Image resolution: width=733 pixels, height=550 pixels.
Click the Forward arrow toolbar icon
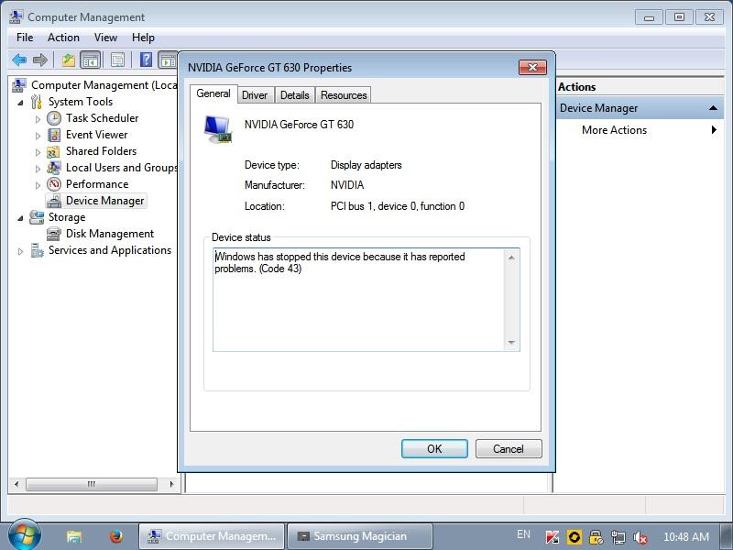[40, 60]
